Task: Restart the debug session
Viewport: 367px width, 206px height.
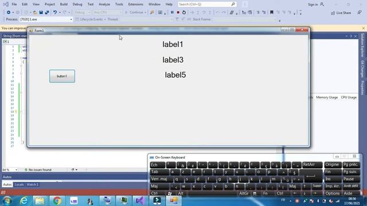Action: [x=184, y=13]
